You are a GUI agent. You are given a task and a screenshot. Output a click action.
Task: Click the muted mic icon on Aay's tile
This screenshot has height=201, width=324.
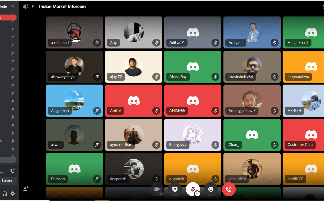[x=156, y=42]
